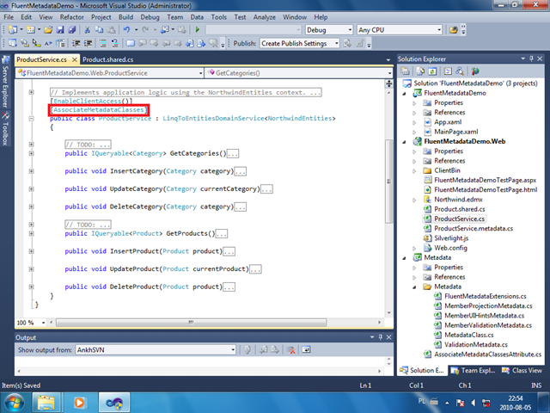Click the Undo arrow icon
Viewport: 550px width, 413px height.
(126, 30)
